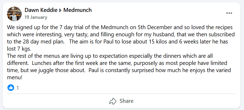Open the Dawn Keddie name link
The width and height of the screenshot is (244, 110).
click(x=41, y=10)
